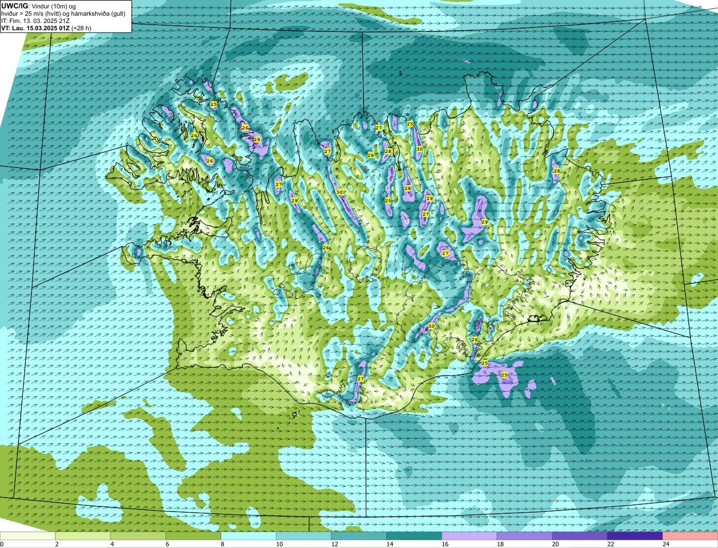The image size is (718, 548).
Task: Click the title text "UWC/IG: Vindur (10m) og"
Action: (x=39, y=6)
